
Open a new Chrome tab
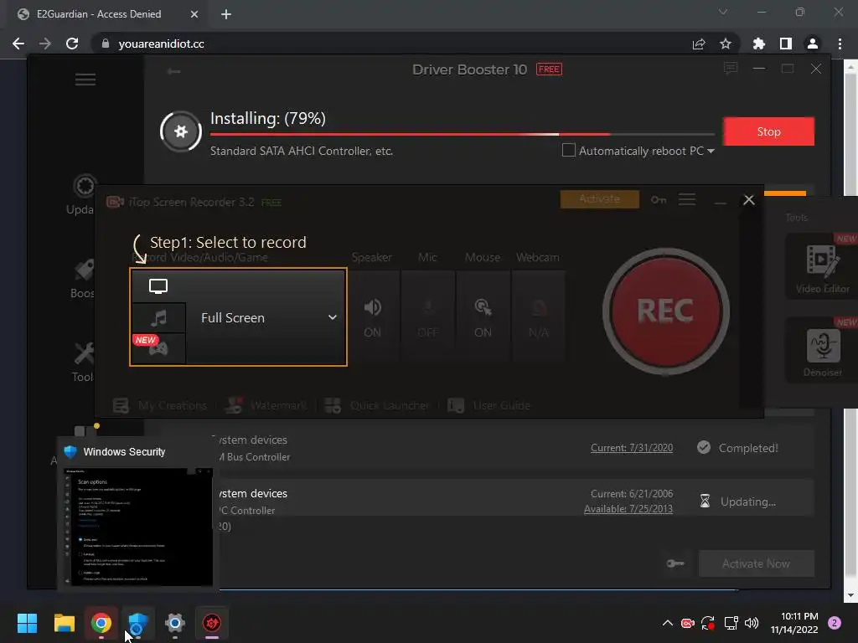point(226,14)
